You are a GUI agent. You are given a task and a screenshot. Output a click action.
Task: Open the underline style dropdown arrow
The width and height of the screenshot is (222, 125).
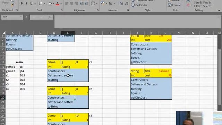[35, 3]
